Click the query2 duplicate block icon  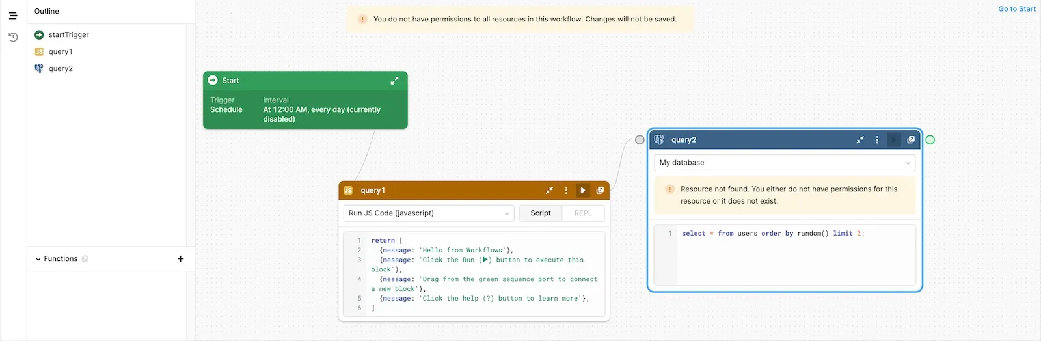tap(911, 140)
